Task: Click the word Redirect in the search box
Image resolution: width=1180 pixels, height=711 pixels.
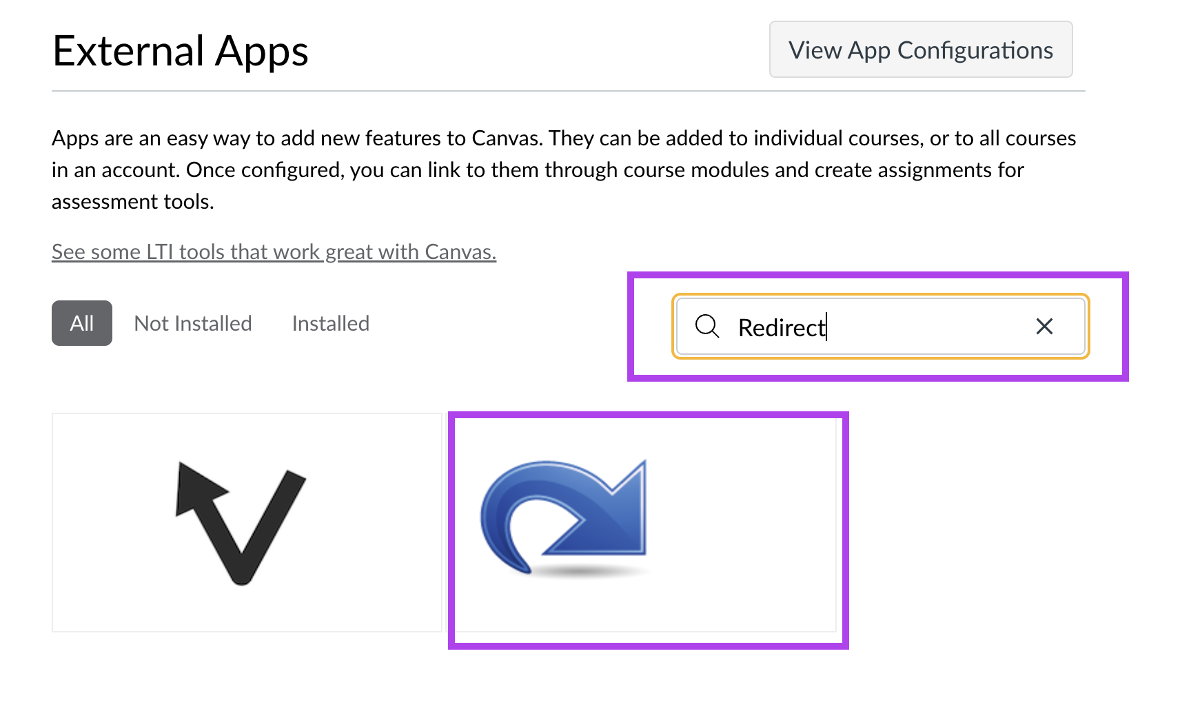Action: 782,328
